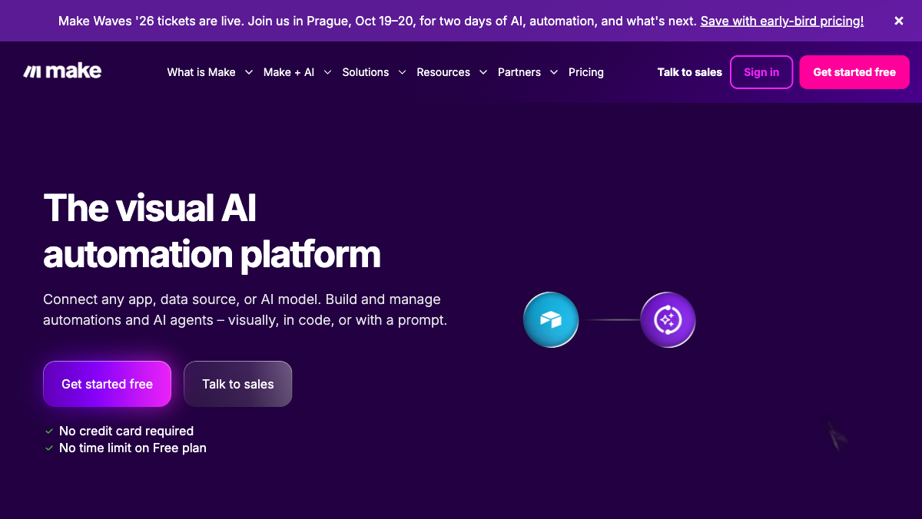
Task: Expand the Resources menu chevron
Action: 483,72
